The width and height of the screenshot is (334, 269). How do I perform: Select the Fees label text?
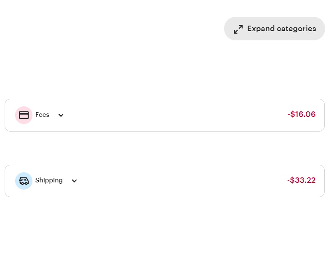point(42,115)
